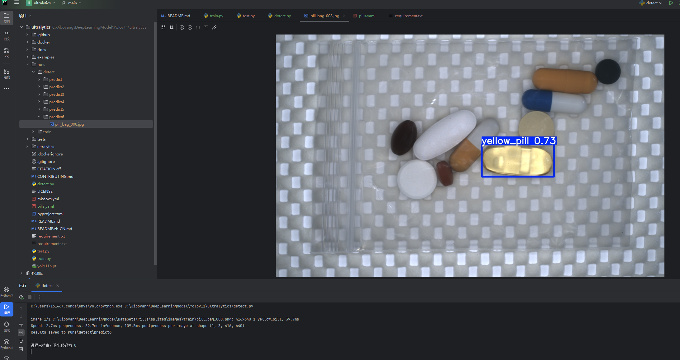Open train.py from the project tree
The height and width of the screenshot is (360, 680).
click(x=44, y=258)
